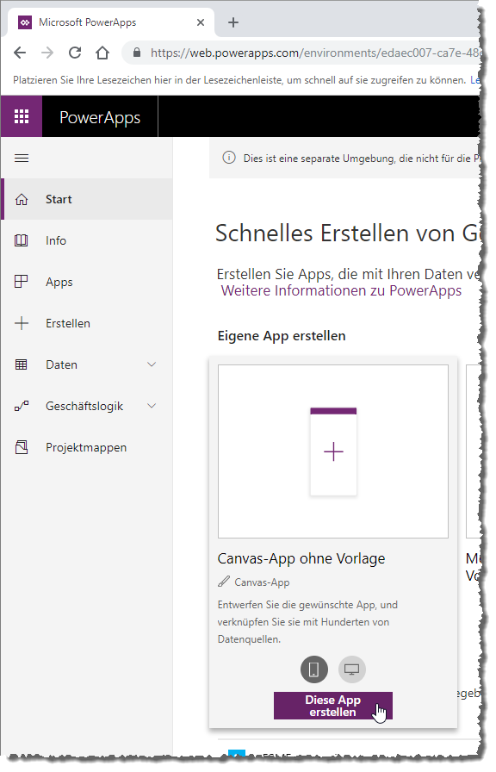The width and height of the screenshot is (496, 772).
Task: Open Apps in the left navigation
Action: [87, 282]
